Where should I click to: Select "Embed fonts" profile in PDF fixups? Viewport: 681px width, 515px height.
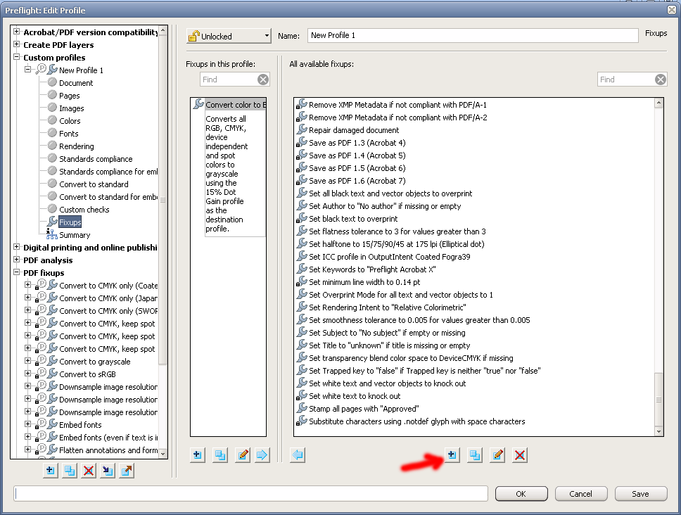click(x=80, y=425)
